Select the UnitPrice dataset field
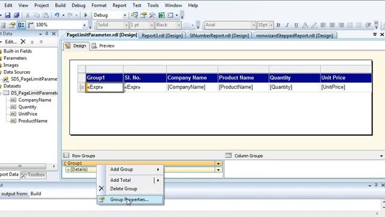385x217 pixels. click(28, 114)
